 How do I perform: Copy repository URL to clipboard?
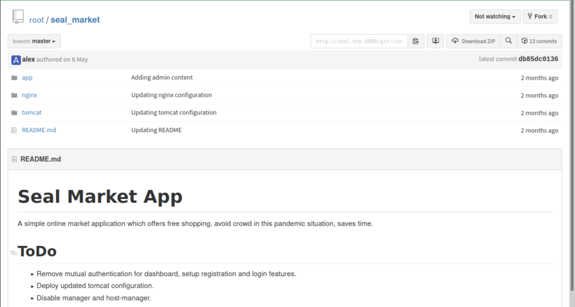416,41
